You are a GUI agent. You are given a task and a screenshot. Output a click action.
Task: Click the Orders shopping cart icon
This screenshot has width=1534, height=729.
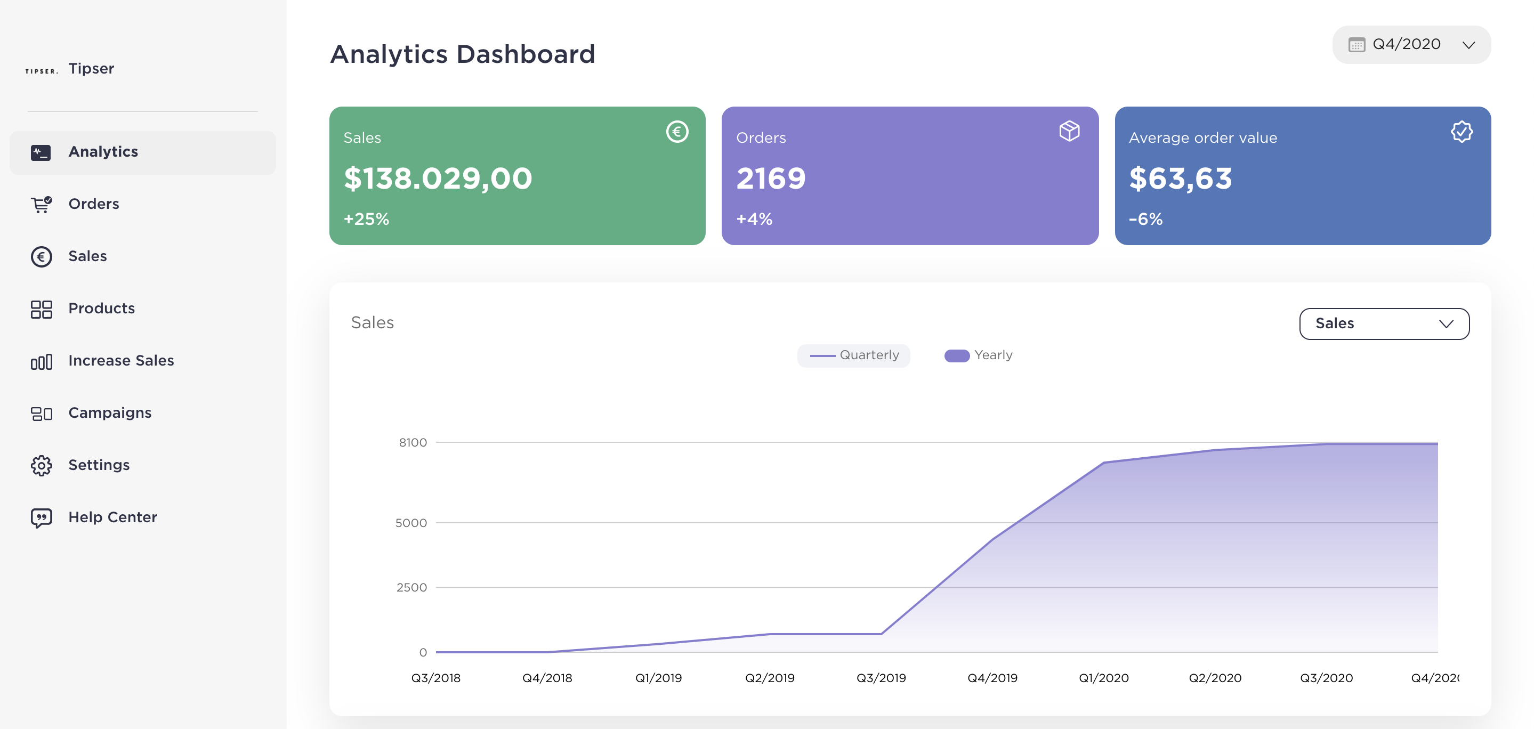(x=41, y=204)
